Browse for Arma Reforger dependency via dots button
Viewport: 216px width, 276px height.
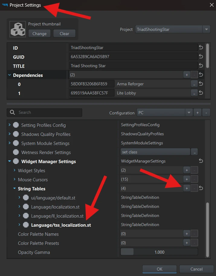tap(194, 84)
